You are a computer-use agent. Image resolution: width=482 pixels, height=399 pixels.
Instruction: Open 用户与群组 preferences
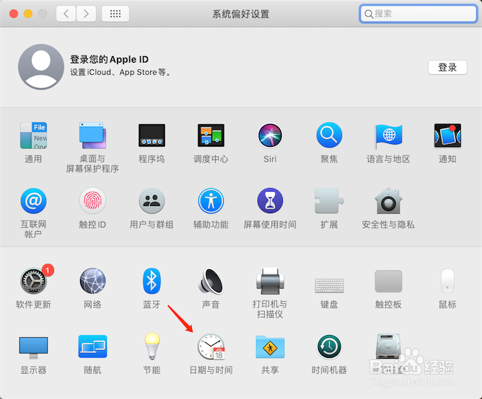click(x=152, y=201)
